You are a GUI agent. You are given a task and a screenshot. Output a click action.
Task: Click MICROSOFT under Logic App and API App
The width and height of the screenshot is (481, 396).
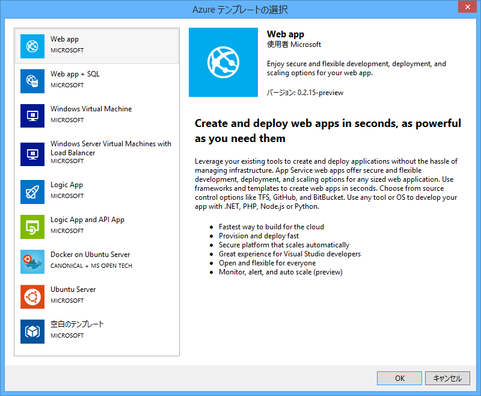coord(67,231)
